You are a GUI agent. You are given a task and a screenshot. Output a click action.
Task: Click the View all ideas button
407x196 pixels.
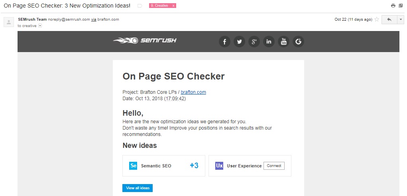click(138, 188)
